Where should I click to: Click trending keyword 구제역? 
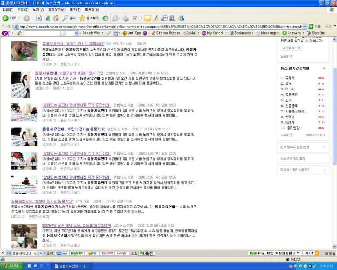[x=290, y=78]
